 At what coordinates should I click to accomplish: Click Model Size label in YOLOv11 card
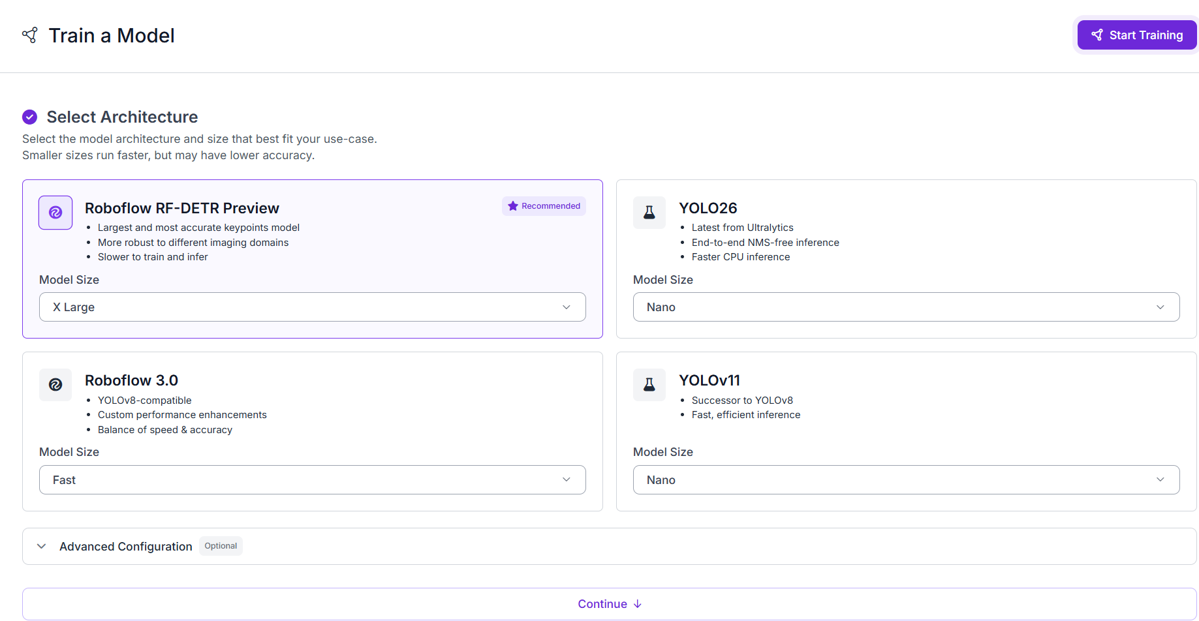[x=663, y=452]
